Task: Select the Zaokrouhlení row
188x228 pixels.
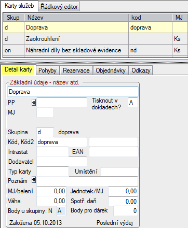Action: pyautogui.click(x=96, y=39)
